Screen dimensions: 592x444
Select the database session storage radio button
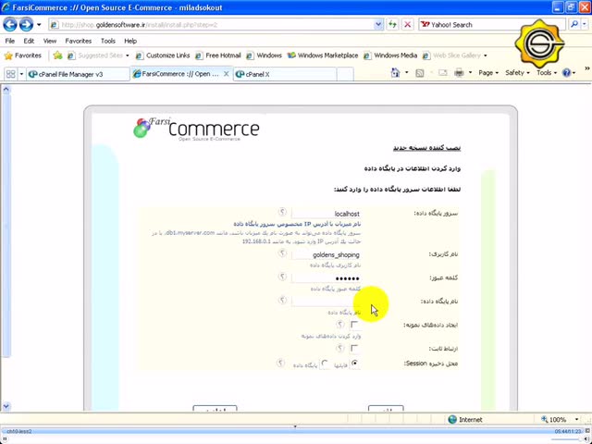[x=325, y=364]
